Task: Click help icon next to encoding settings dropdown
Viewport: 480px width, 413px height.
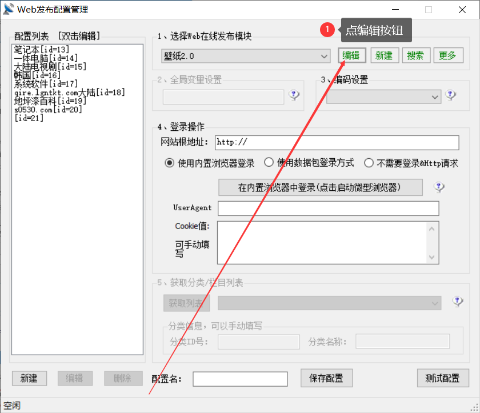Action: (x=451, y=95)
